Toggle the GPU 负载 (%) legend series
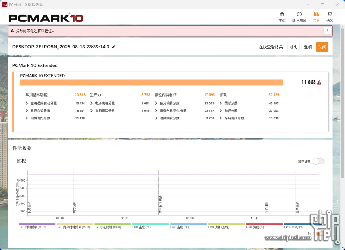The height and width of the screenshot is (250, 345). coord(264,226)
